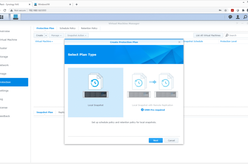
Task: Focus the Search input field
Action: tap(236, 35)
